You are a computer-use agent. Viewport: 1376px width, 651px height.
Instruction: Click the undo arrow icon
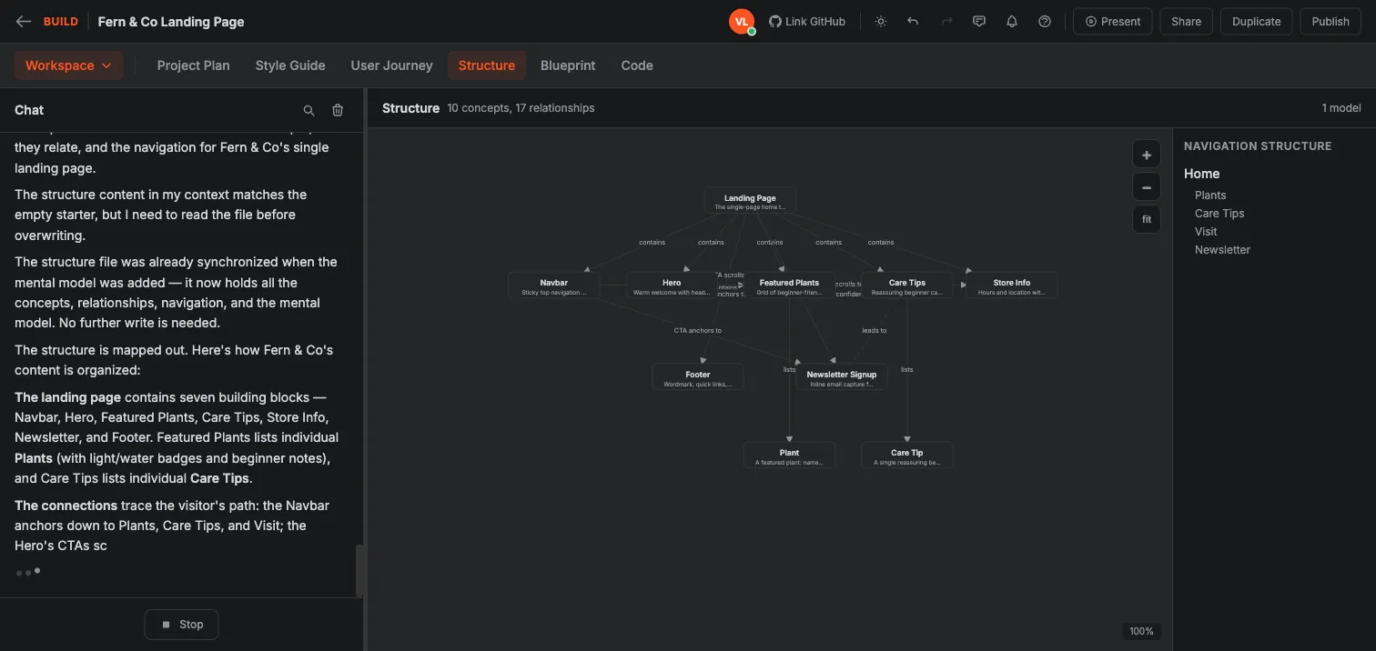click(x=913, y=22)
